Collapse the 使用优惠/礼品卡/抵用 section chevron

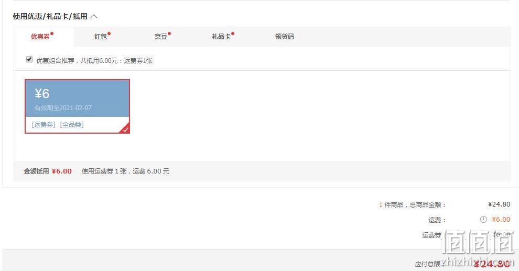click(x=94, y=16)
